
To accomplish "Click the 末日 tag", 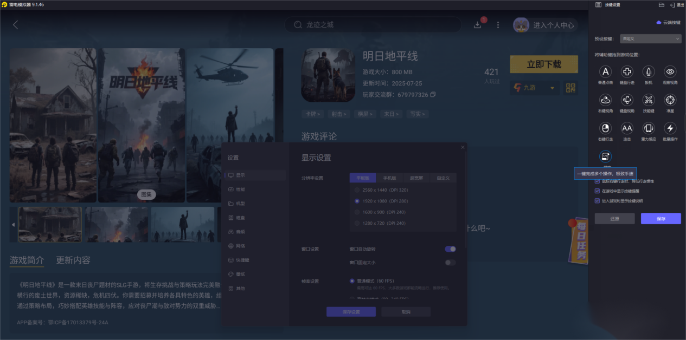I will click(391, 114).
